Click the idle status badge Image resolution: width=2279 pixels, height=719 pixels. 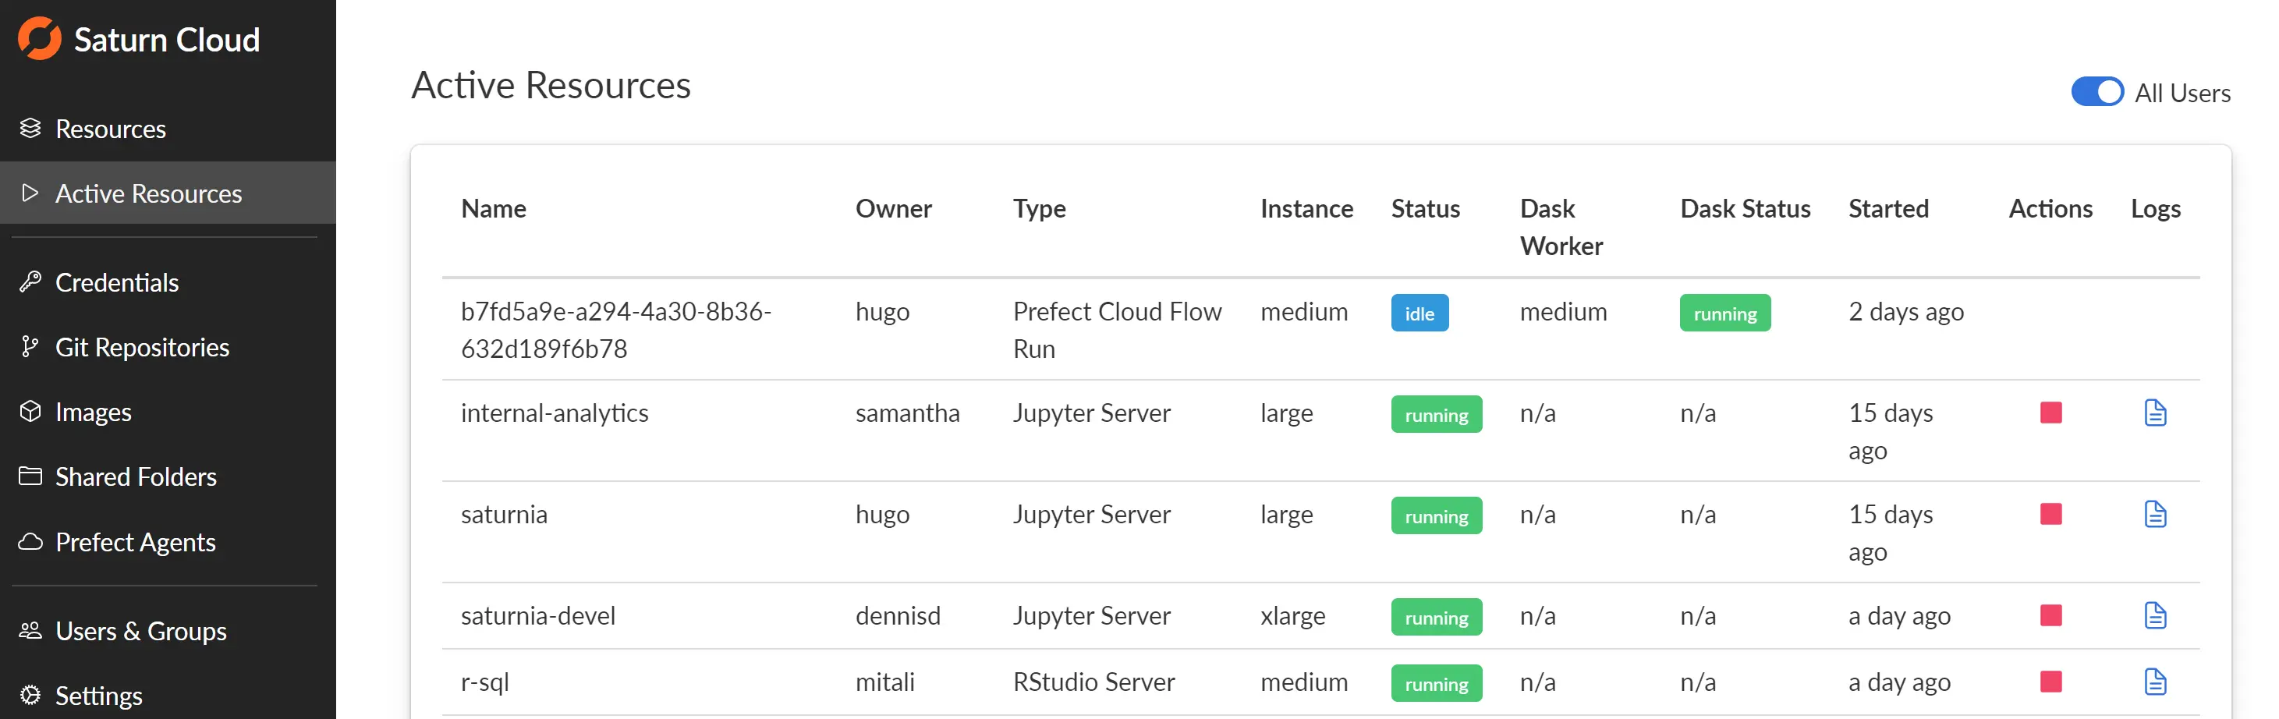click(1418, 314)
